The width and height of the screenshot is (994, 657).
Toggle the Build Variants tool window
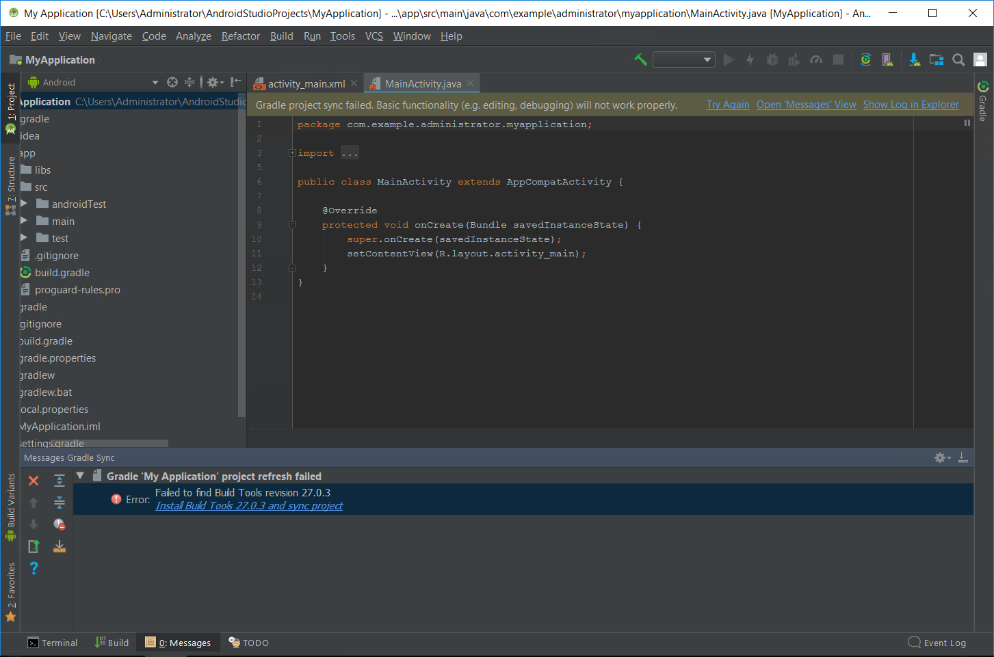11,507
